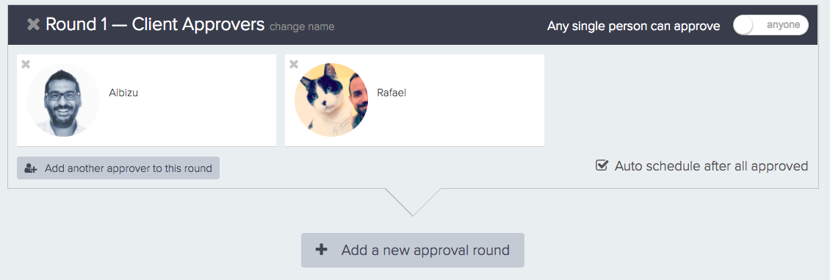Open the change name link
The width and height of the screenshot is (830, 280).
coord(302,26)
